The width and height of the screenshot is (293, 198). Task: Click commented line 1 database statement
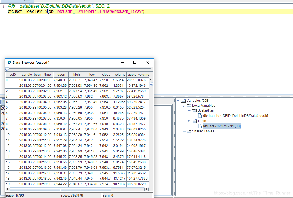(59, 6)
